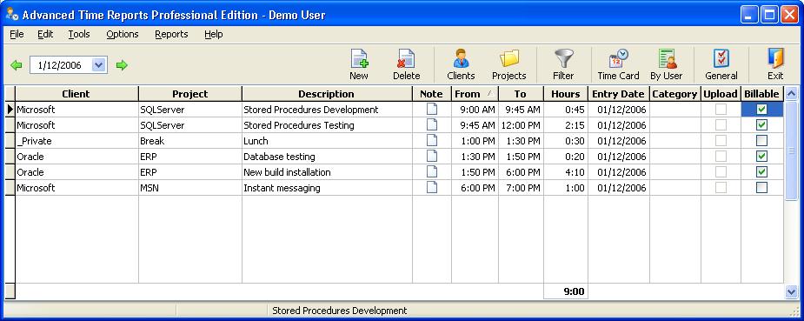Go to previous day with green arrow
804x321 pixels.
click(17, 65)
